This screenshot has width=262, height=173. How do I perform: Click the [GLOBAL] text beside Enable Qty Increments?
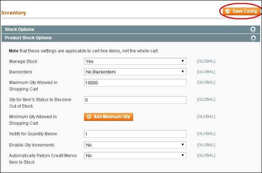[x=206, y=145]
